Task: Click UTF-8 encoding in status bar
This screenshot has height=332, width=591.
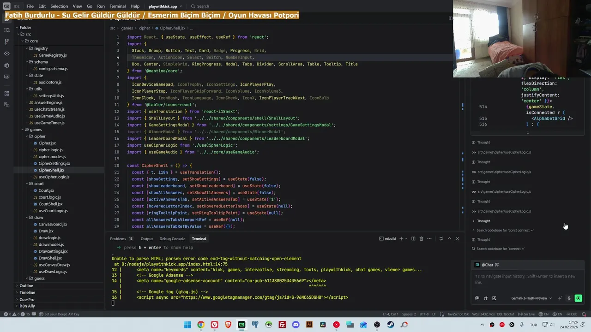Action: point(424,314)
